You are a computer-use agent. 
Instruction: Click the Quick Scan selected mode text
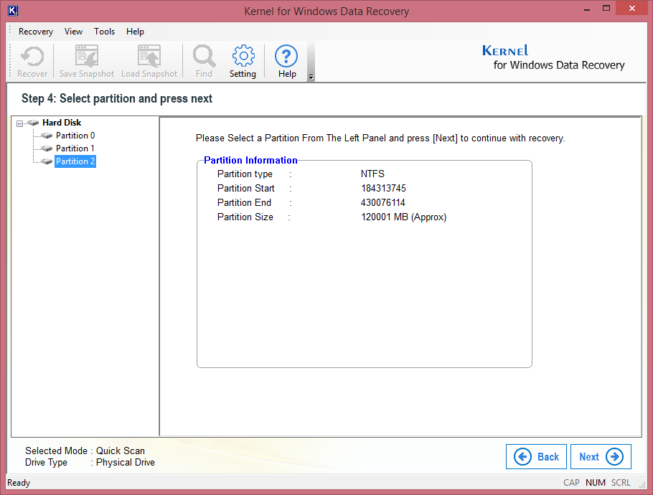[x=121, y=451]
